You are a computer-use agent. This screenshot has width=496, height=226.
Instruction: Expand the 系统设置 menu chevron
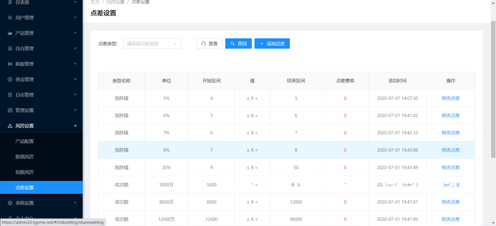point(75,203)
